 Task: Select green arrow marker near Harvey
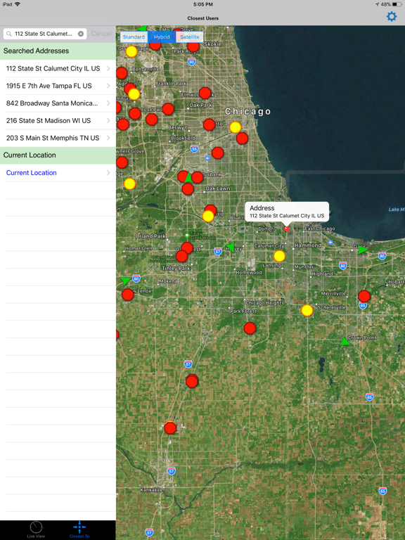(x=230, y=247)
